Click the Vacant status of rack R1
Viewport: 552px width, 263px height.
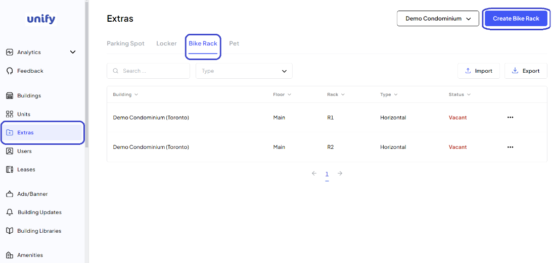coord(457,118)
